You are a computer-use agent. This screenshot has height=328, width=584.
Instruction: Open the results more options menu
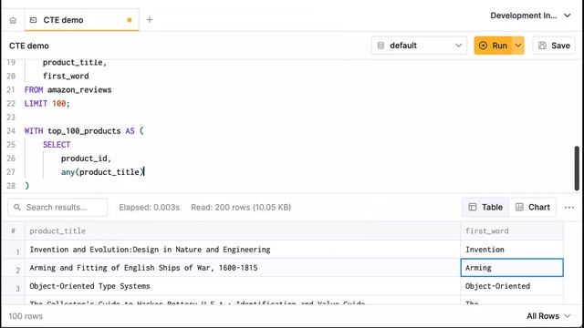[x=569, y=207]
